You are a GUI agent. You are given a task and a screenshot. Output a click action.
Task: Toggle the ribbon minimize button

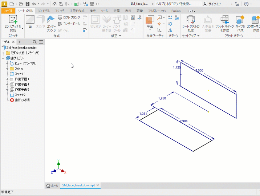click(x=191, y=11)
